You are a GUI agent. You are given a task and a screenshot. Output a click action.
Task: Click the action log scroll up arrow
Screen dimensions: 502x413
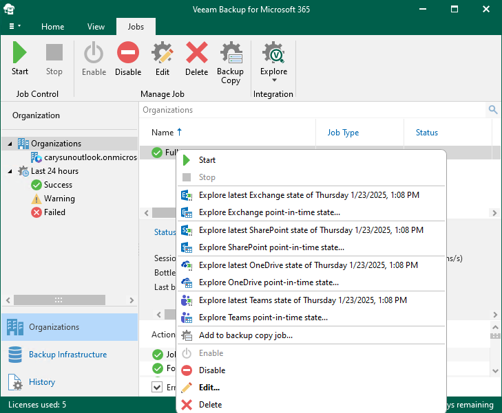pyautogui.click(x=495, y=327)
